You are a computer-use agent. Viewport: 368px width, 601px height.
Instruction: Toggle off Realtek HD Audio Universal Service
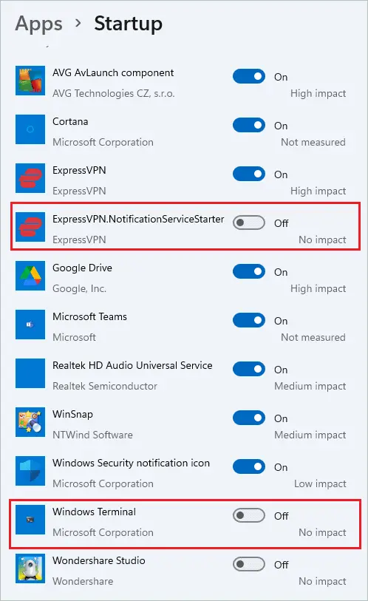[x=249, y=369]
